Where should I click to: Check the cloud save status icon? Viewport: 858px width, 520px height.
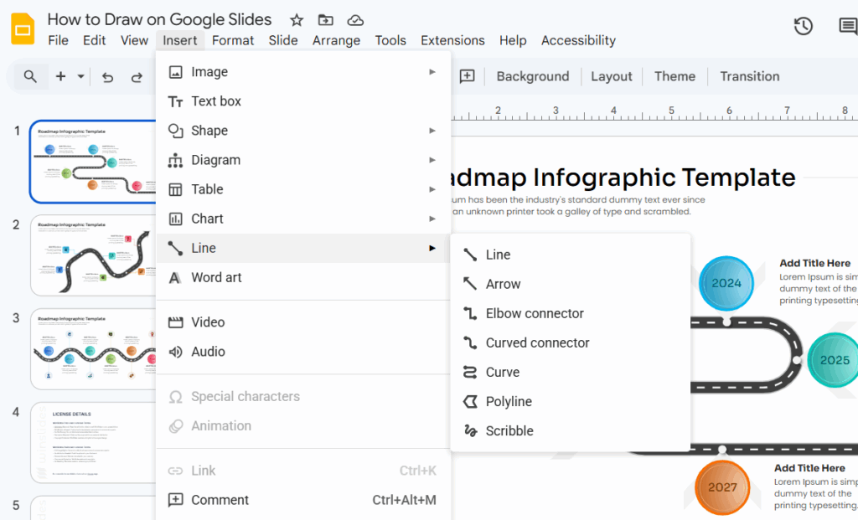coord(355,20)
